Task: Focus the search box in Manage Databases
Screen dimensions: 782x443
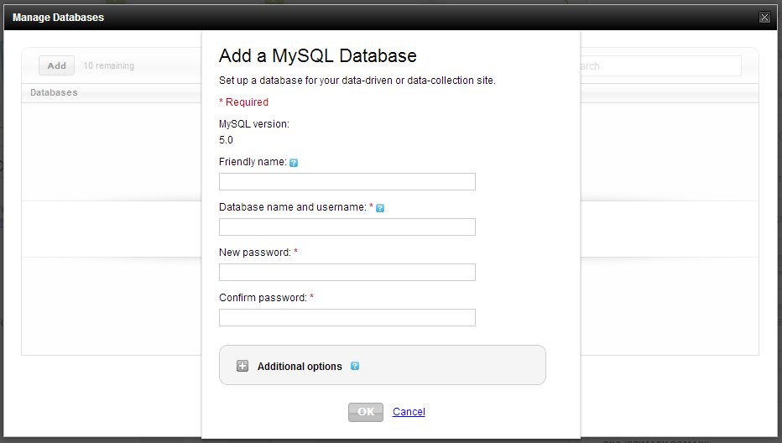Action: coord(660,65)
